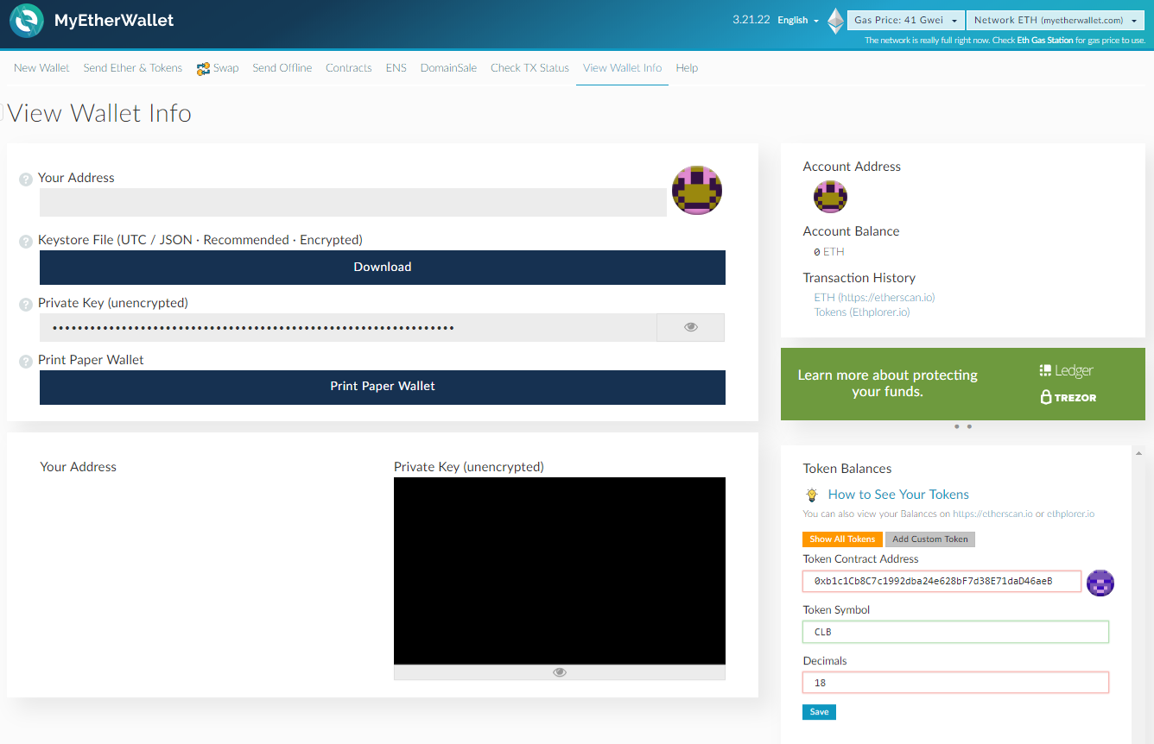Click help icon beside Print Paper Wallet
The height and width of the screenshot is (744, 1154).
tap(26, 361)
